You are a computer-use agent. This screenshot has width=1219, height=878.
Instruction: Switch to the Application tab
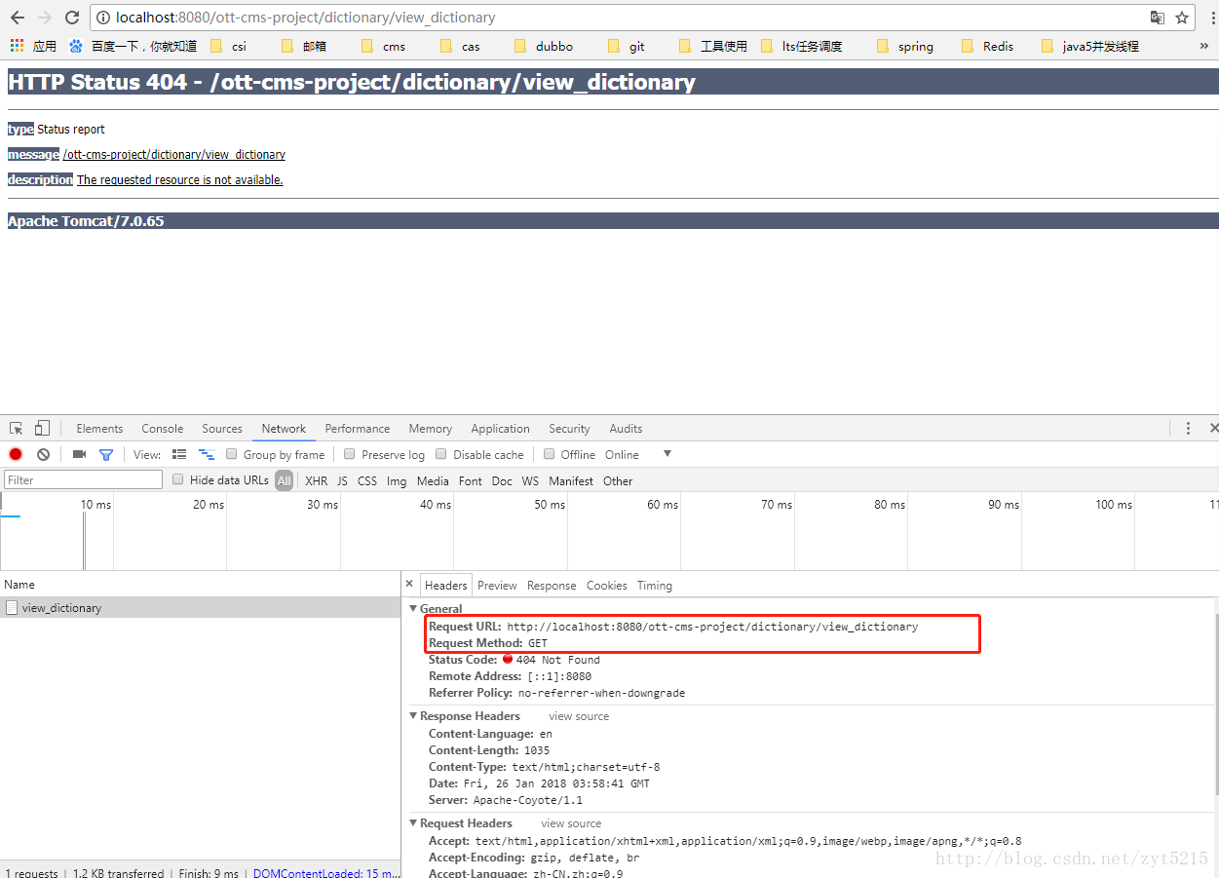pos(500,428)
